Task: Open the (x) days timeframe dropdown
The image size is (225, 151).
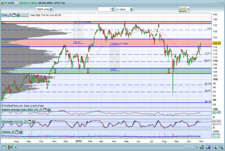Action: click(x=125, y=9)
